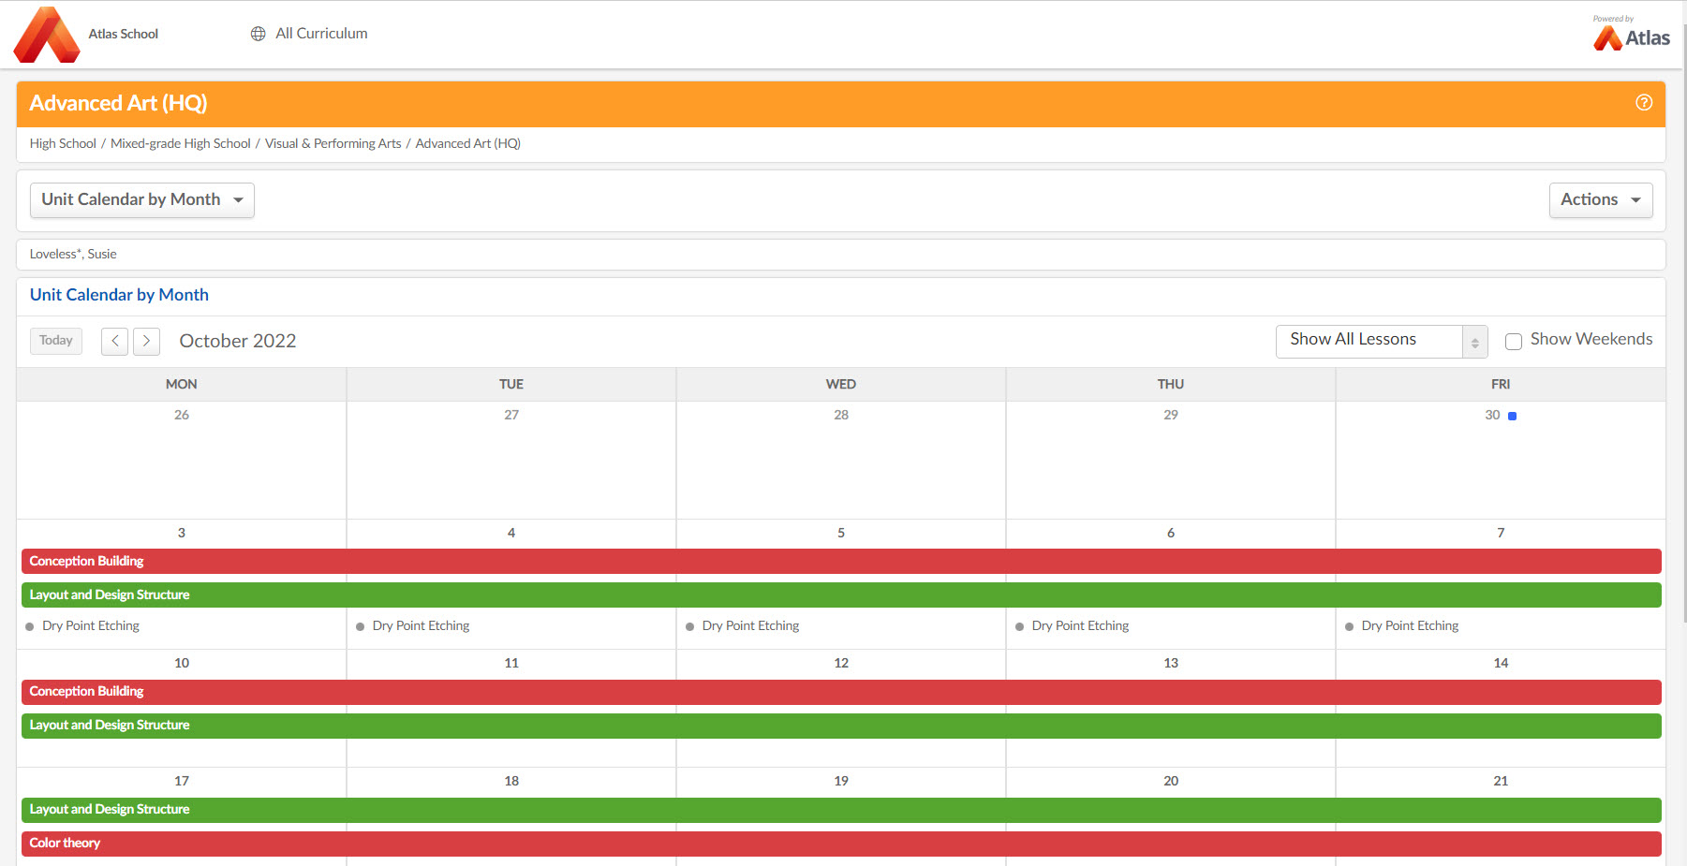Image resolution: width=1687 pixels, height=866 pixels.
Task: Open the Unit Calendar by Month dropdown
Action: pyautogui.click(x=142, y=200)
